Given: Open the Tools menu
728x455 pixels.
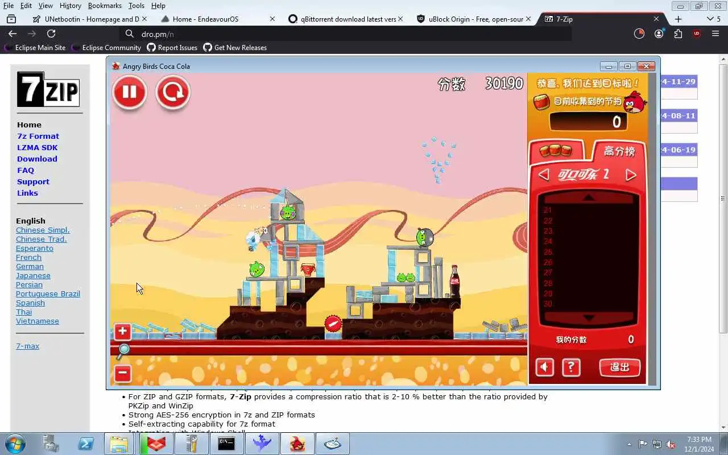Looking at the screenshot, I should (x=136, y=6).
